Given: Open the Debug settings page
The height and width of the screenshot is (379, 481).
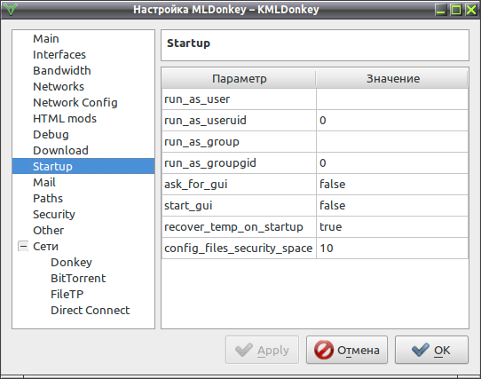Looking at the screenshot, I should pos(51,135).
